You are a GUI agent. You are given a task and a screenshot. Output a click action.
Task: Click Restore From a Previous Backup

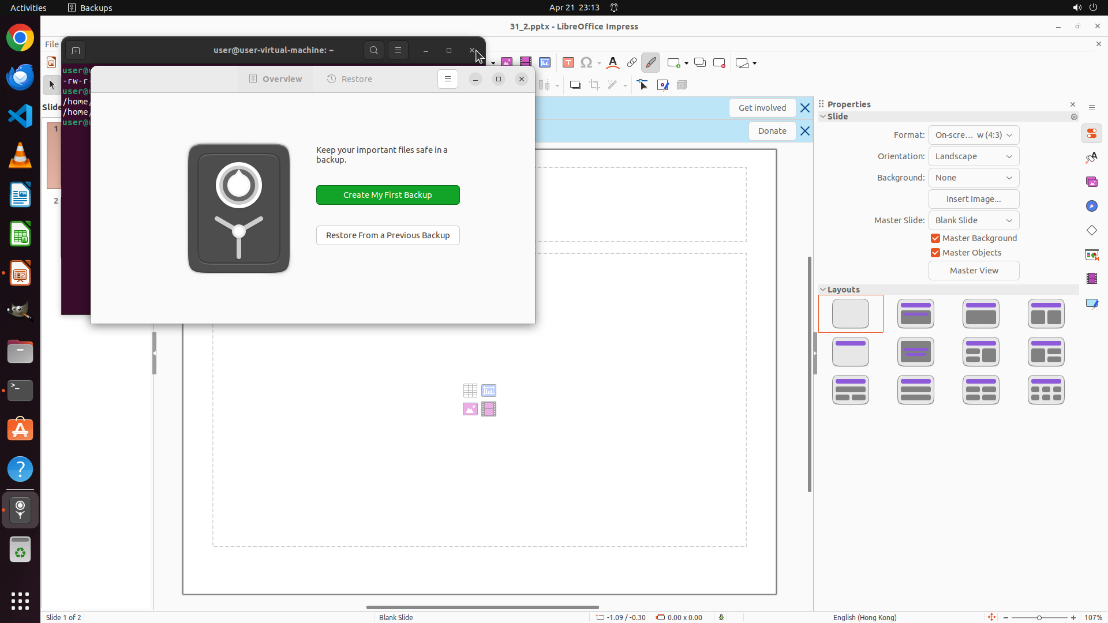388,235
